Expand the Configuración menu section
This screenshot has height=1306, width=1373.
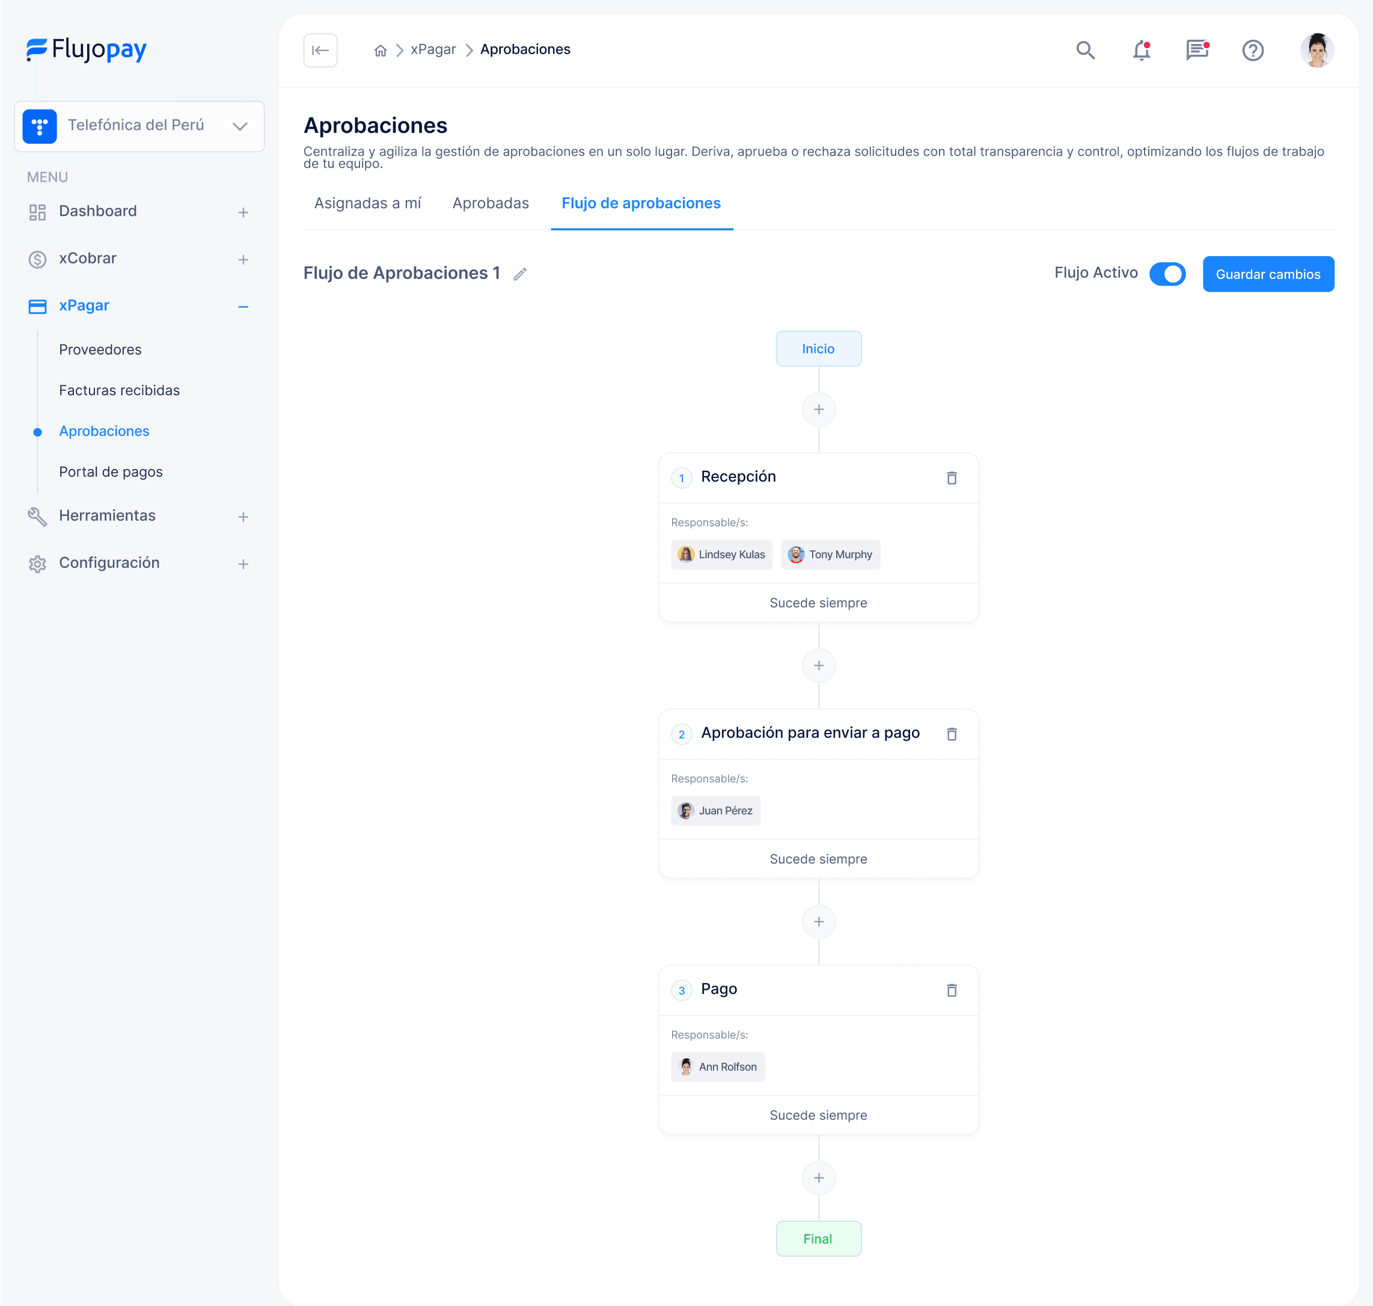click(243, 564)
